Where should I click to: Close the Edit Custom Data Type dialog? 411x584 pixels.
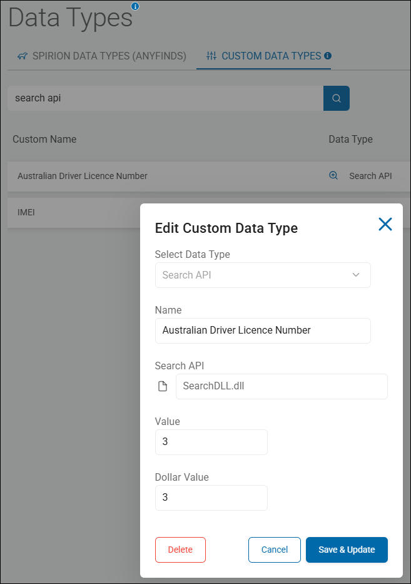click(385, 224)
